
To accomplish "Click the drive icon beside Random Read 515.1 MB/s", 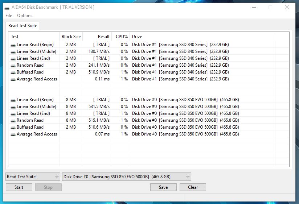I will 13,121.
